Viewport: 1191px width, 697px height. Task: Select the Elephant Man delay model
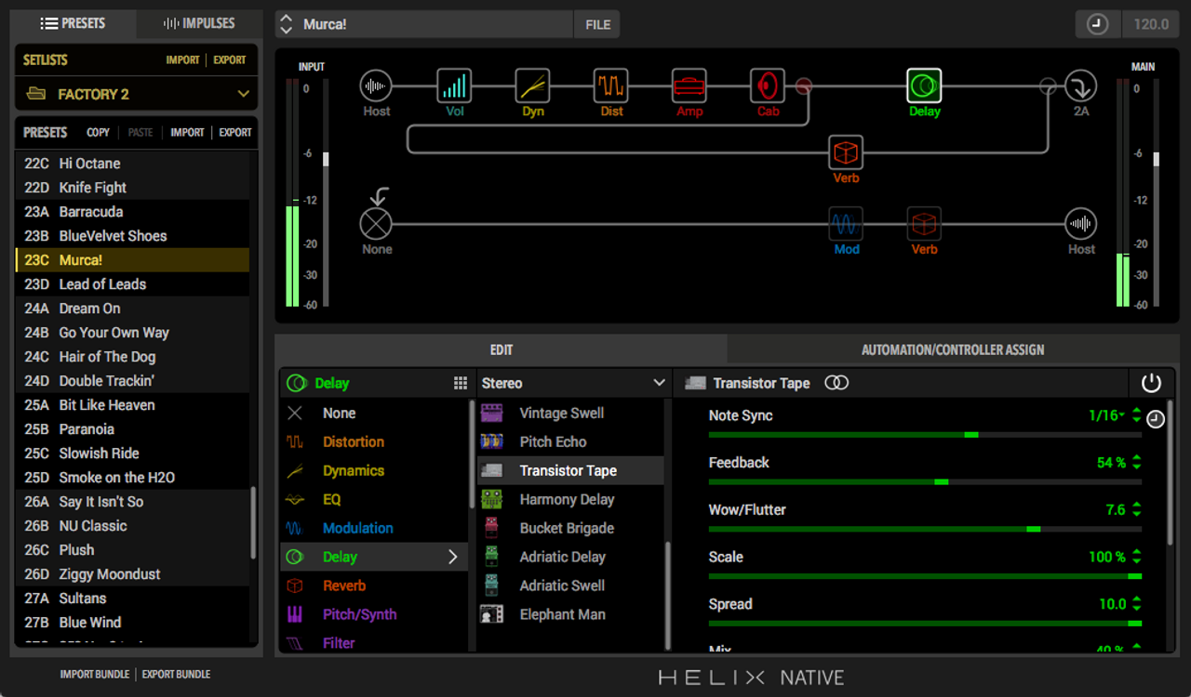click(x=571, y=614)
